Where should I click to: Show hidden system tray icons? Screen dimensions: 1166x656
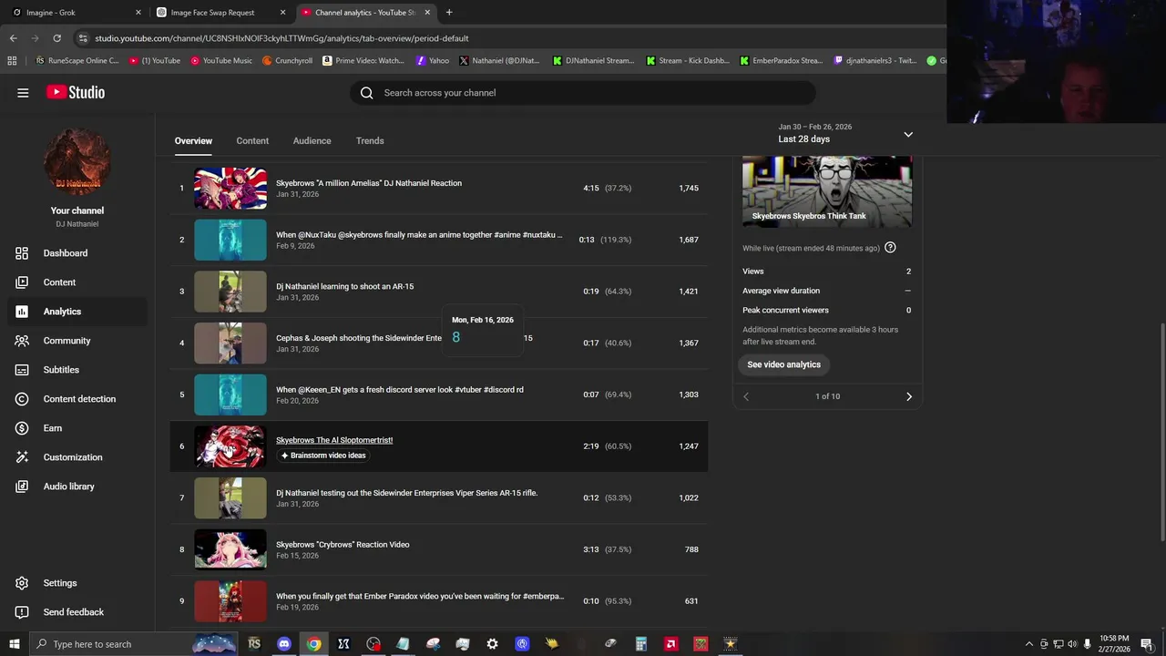[1029, 644]
